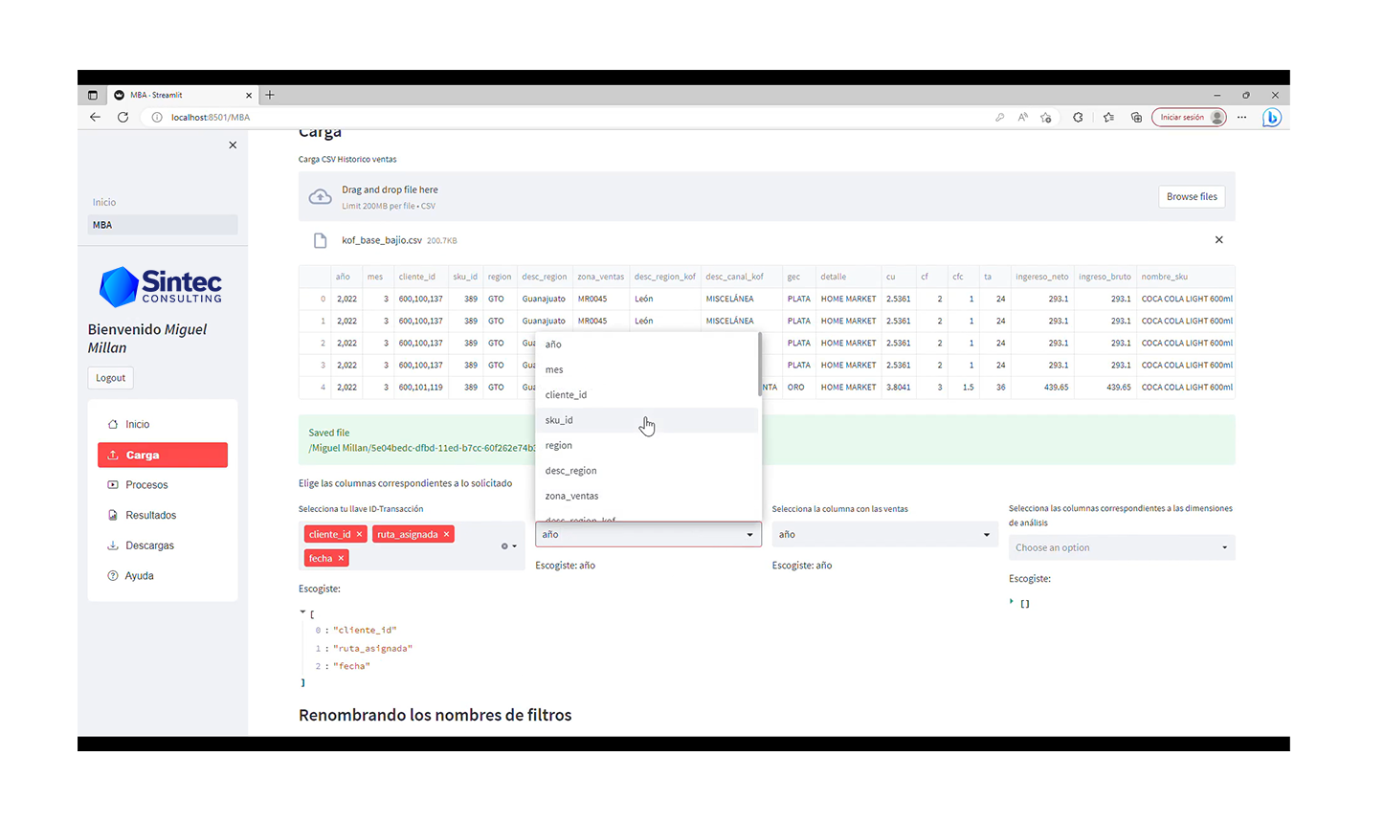Screen dimensions: 1384x823
Task: Open the Favorites star icon
Action: [x=1108, y=118]
